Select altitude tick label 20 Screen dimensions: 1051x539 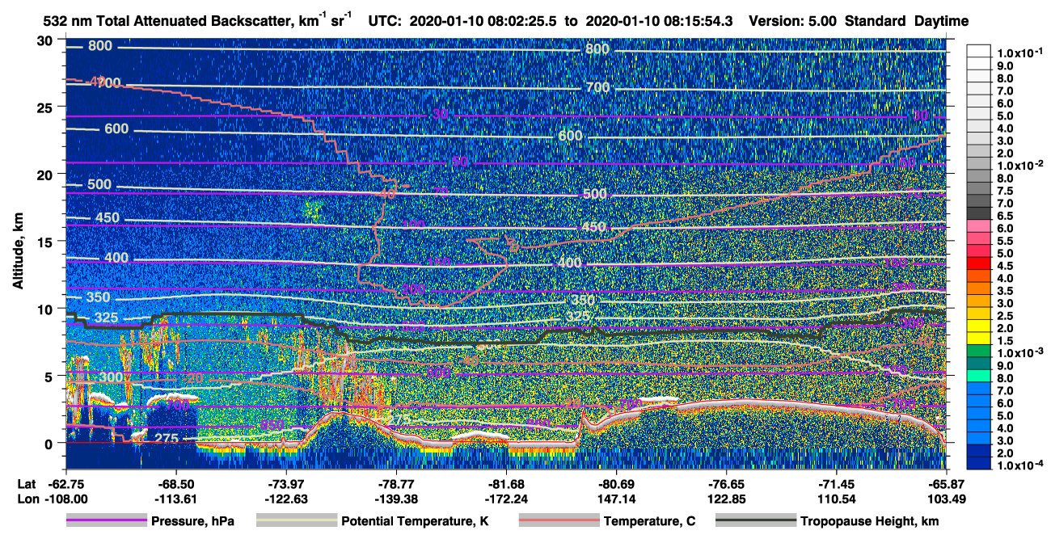45,175
